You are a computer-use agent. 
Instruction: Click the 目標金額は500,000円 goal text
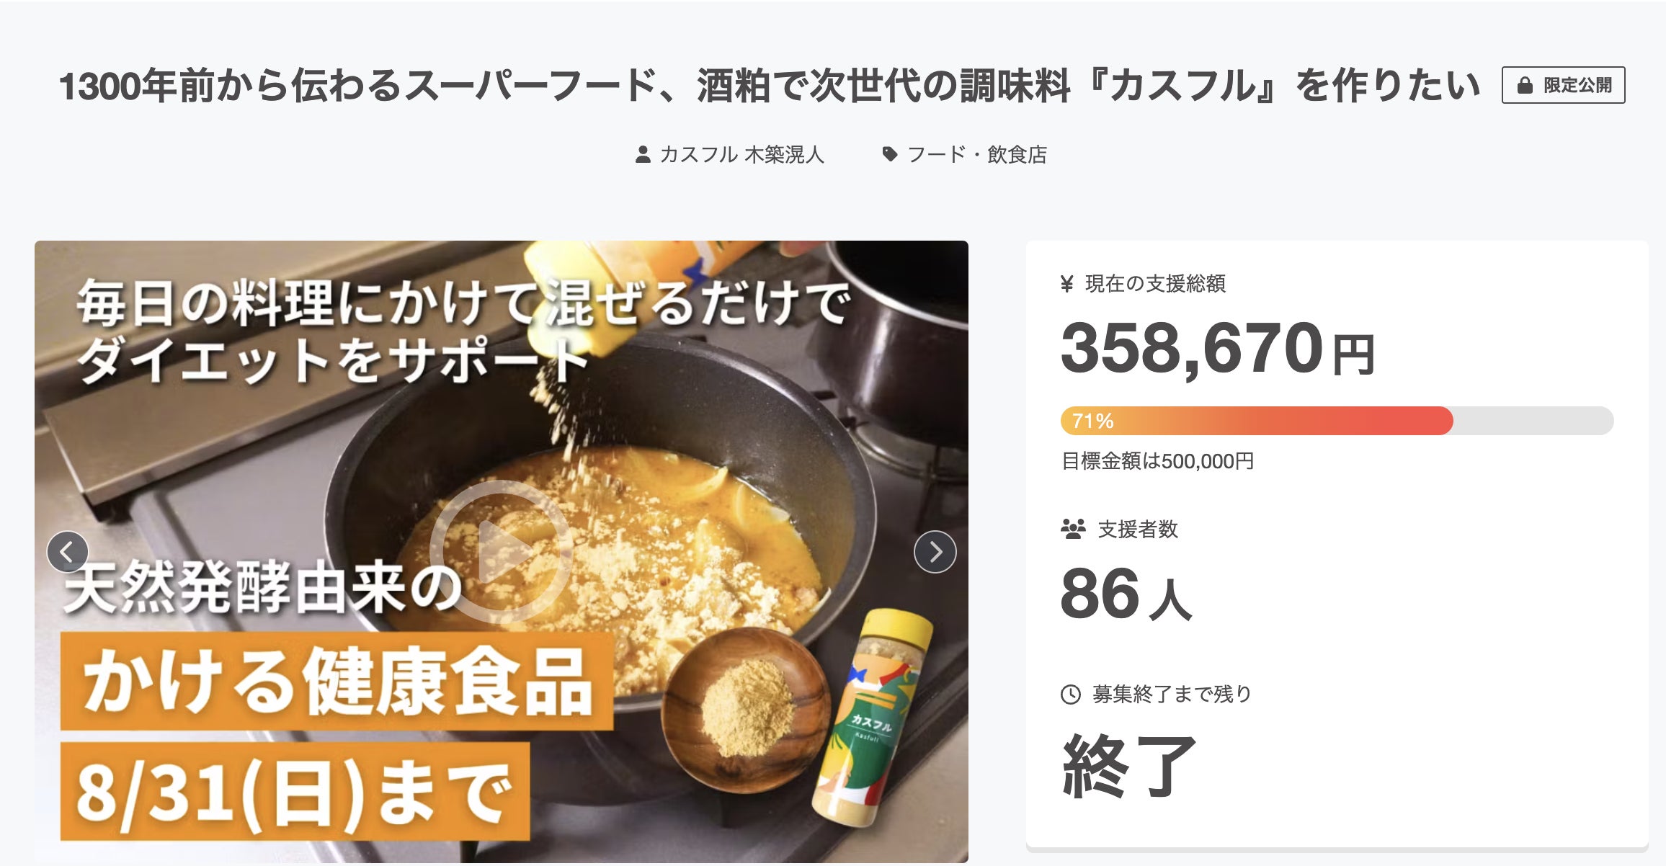(x=1157, y=461)
